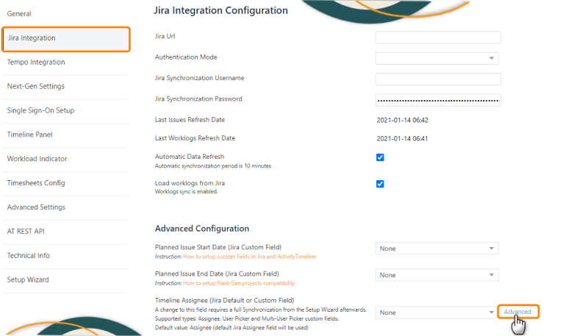
Task: Open the General settings section
Action: [19, 14]
